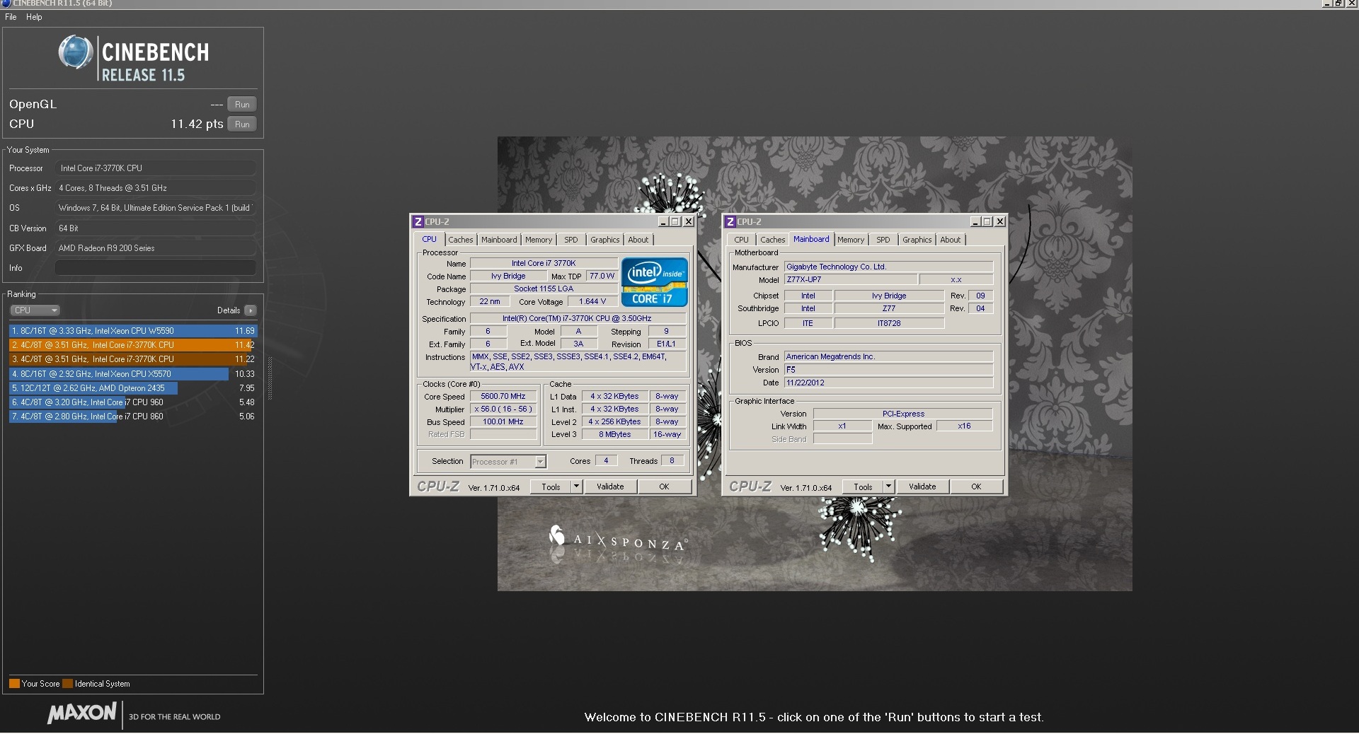Click the MAXON logo

tap(82, 713)
